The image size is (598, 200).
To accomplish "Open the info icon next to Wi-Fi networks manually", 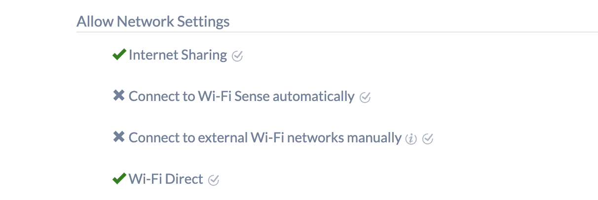I will [411, 139].
